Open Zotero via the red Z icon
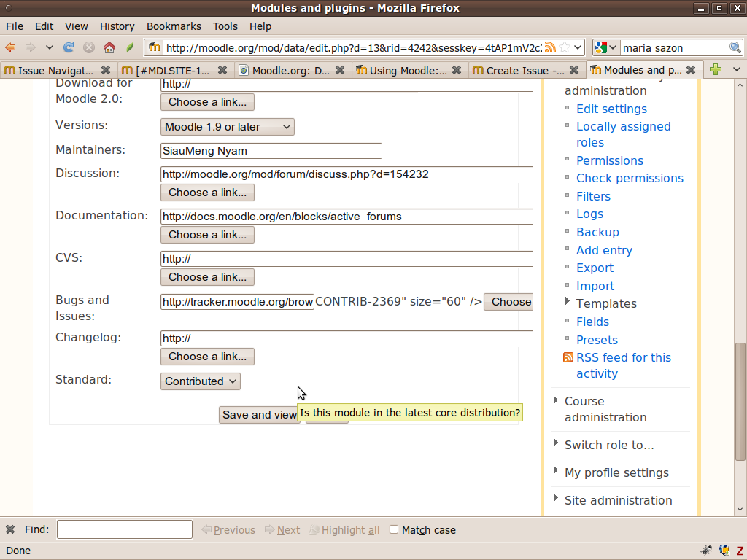 (740, 551)
